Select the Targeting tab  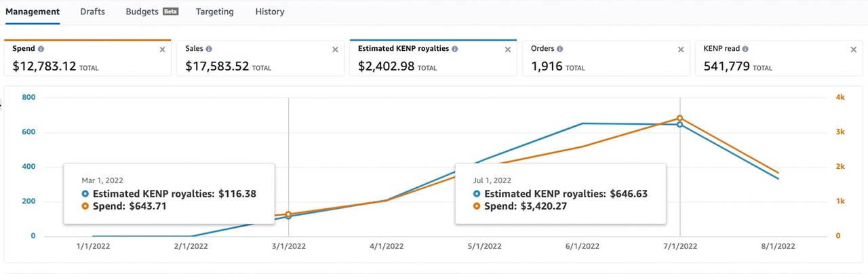click(x=214, y=12)
